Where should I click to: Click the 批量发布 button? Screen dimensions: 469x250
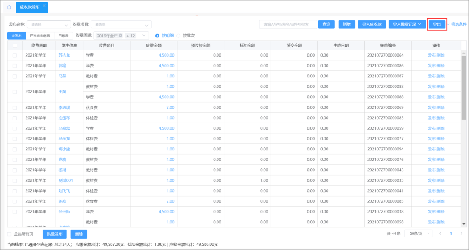click(55, 234)
